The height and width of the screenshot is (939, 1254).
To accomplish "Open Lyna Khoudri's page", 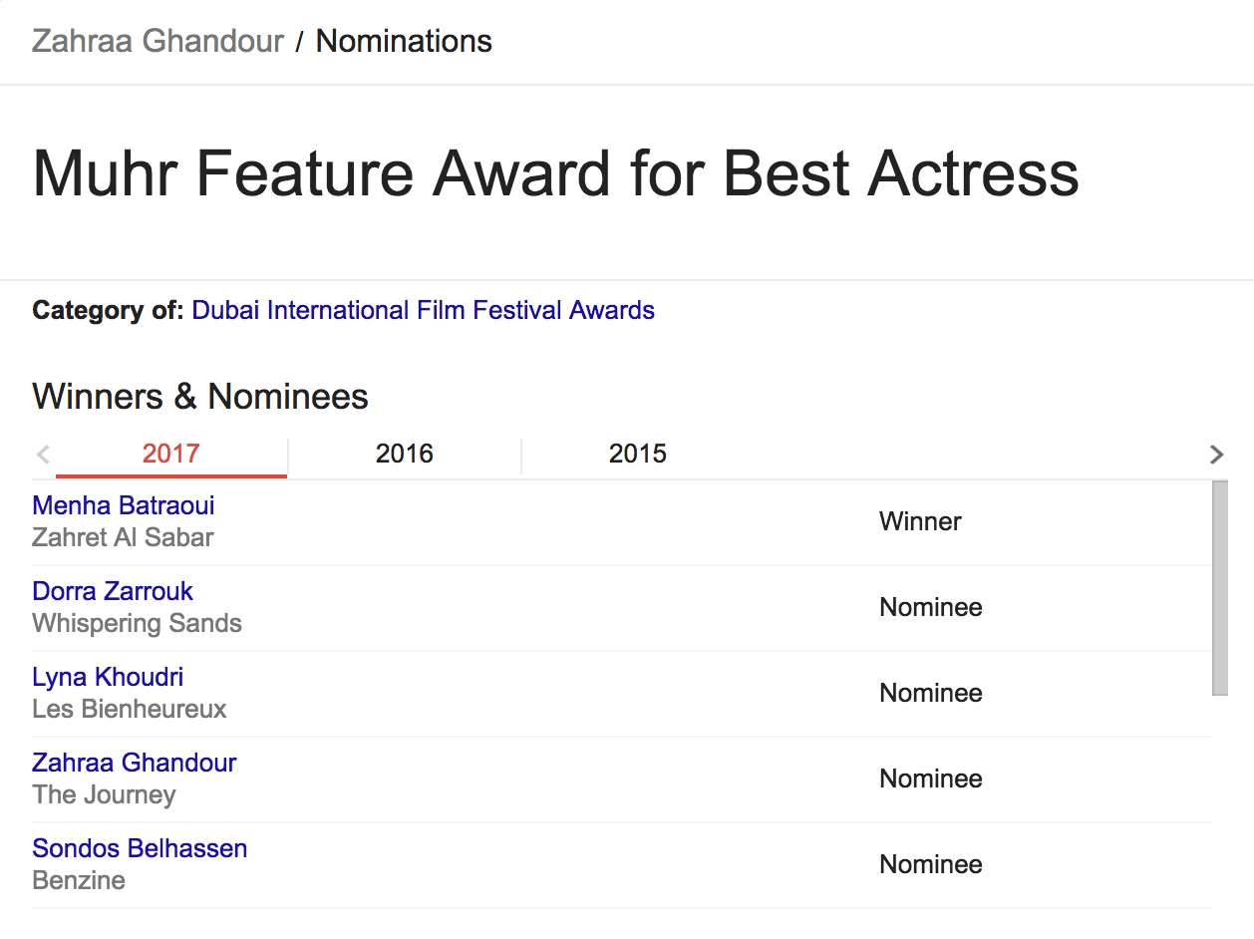I will click(x=108, y=677).
